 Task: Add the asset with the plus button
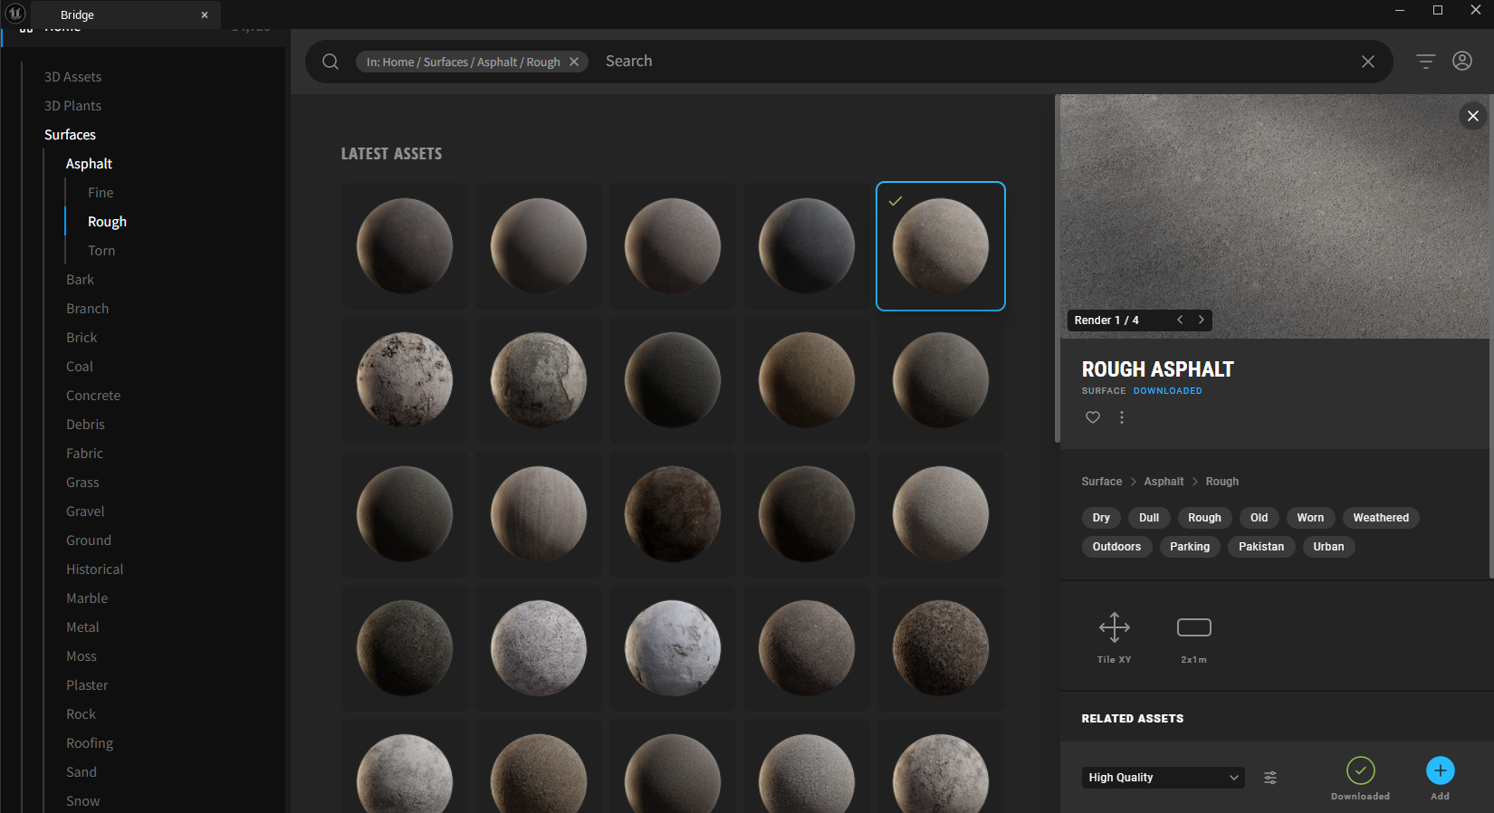[1441, 770]
